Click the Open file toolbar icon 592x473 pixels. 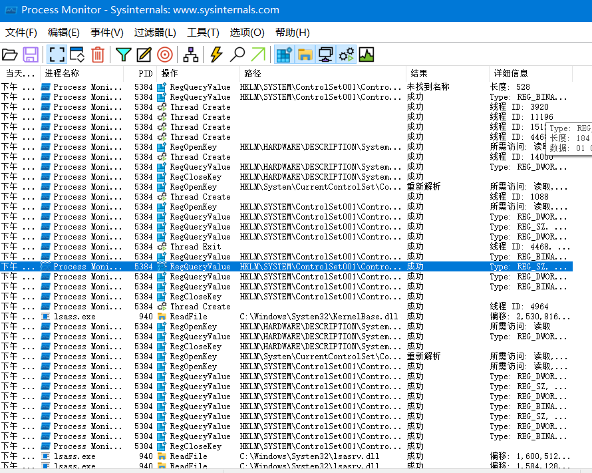pyautogui.click(x=10, y=55)
